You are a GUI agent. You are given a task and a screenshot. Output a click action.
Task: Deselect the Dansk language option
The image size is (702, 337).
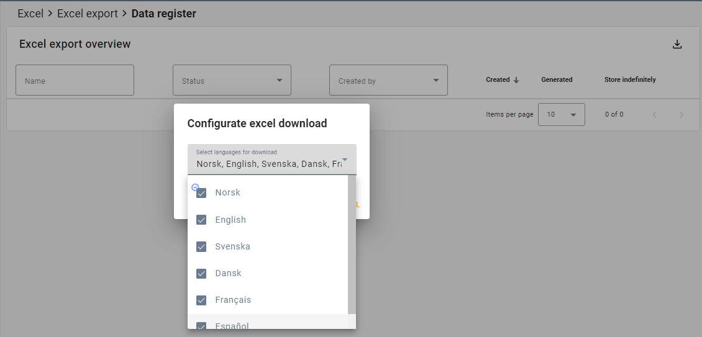201,273
